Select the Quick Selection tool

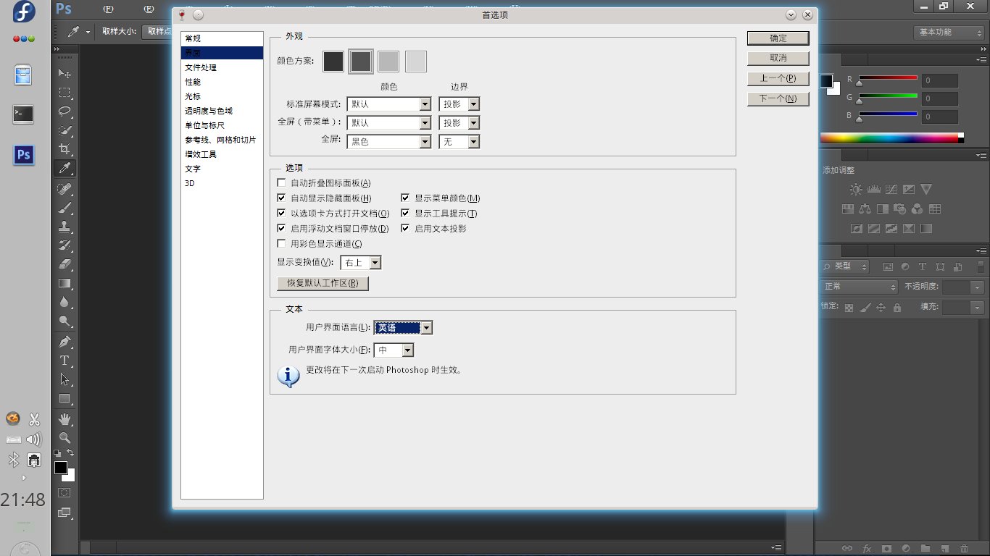pos(65,130)
